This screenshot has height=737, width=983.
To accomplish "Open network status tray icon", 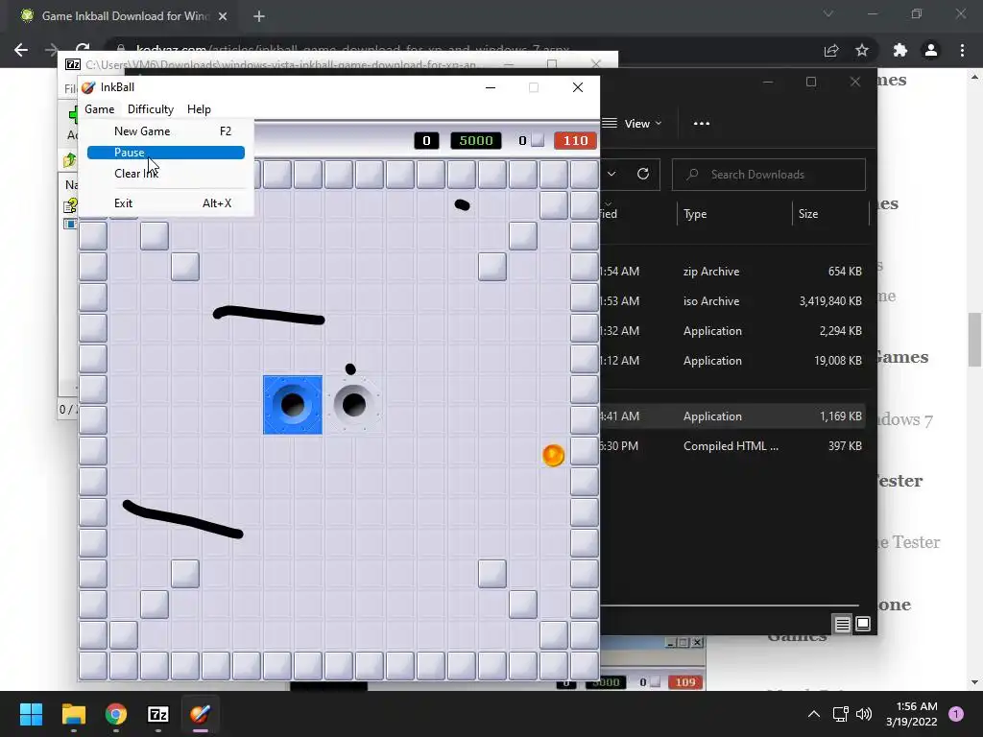I will point(841,714).
